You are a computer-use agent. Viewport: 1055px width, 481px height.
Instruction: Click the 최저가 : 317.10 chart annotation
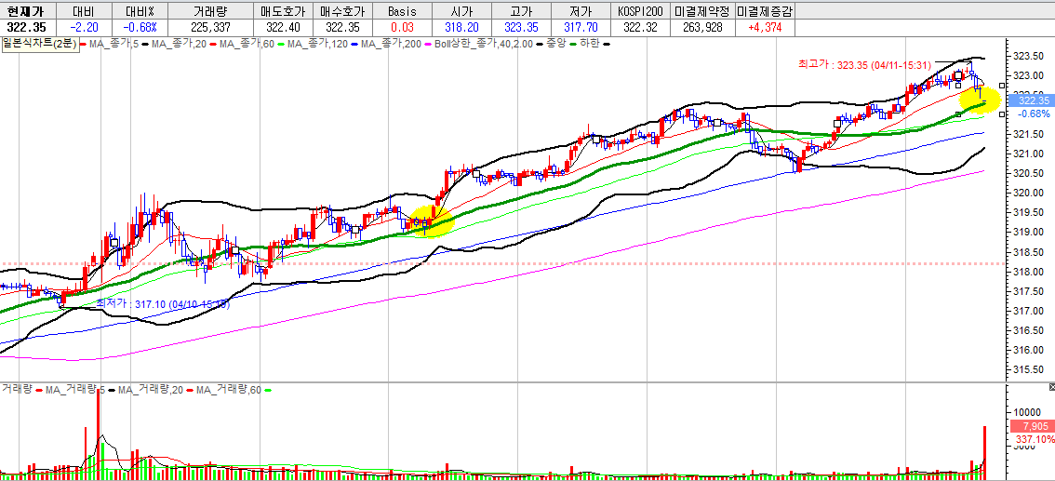point(163,304)
